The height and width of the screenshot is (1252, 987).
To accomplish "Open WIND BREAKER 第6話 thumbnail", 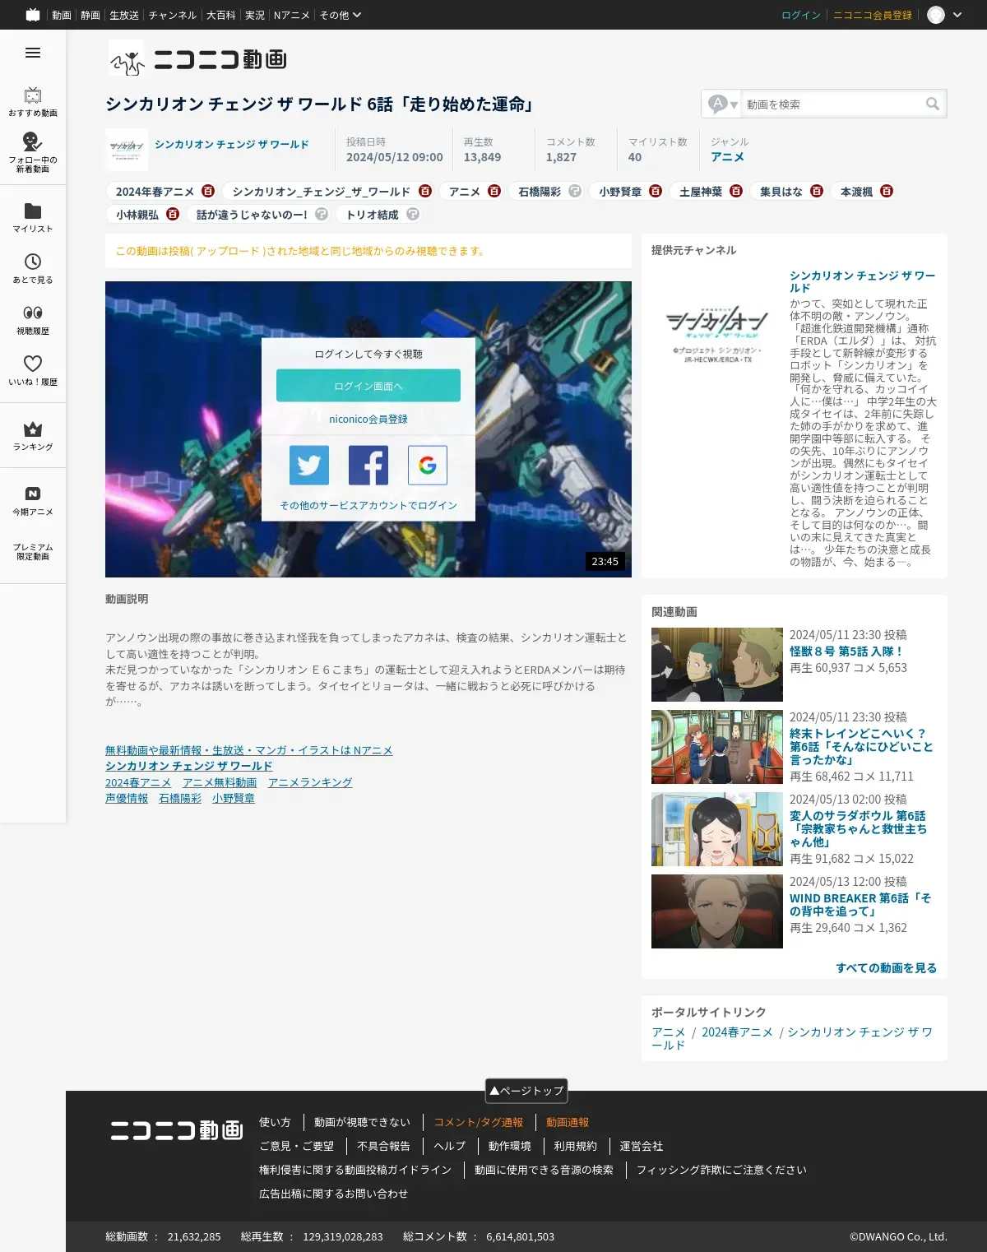I will pos(717,911).
